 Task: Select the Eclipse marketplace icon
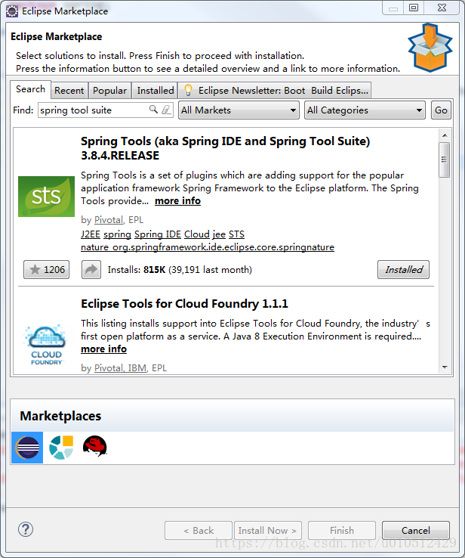(27, 448)
